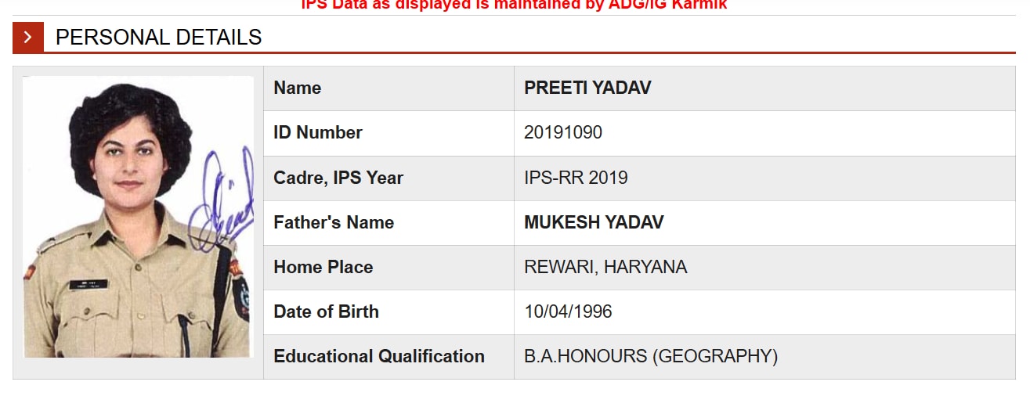The width and height of the screenshot is (1030, 396).
Task: Select the Cadre, IPS Year label
Action: 338,178
